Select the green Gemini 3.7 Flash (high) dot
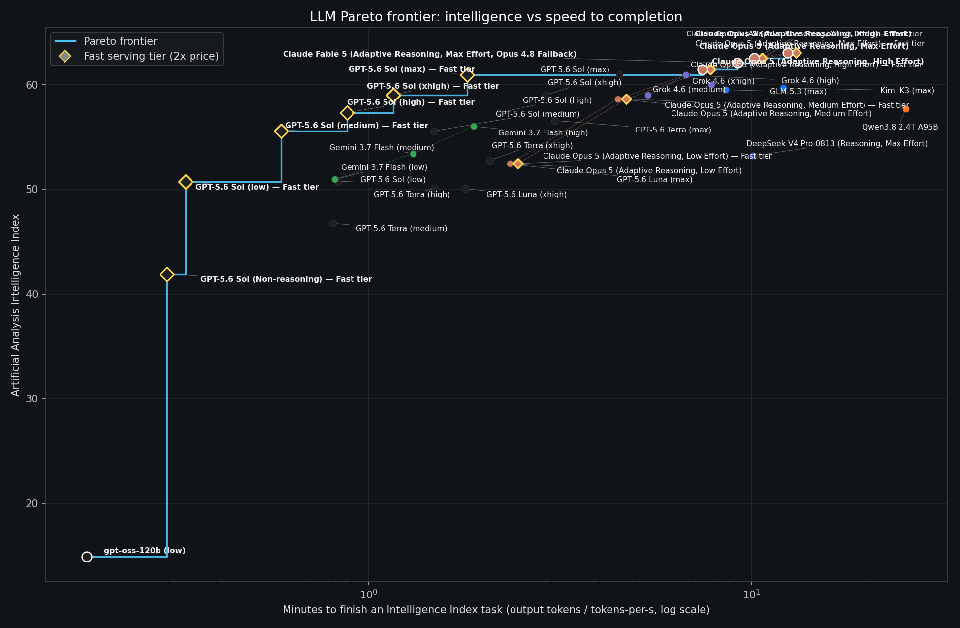960x628 pixels. click(x=474, y=126)
